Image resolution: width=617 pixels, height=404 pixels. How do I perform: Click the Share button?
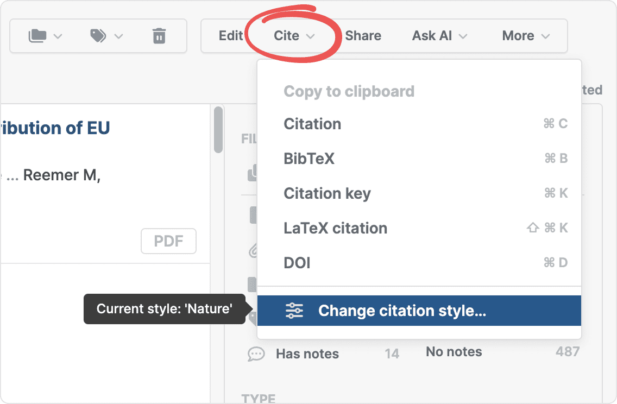pyautogui.click(x=363, y=36)
